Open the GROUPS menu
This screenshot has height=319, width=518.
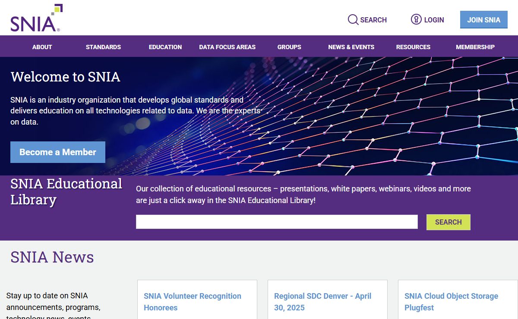289,47
